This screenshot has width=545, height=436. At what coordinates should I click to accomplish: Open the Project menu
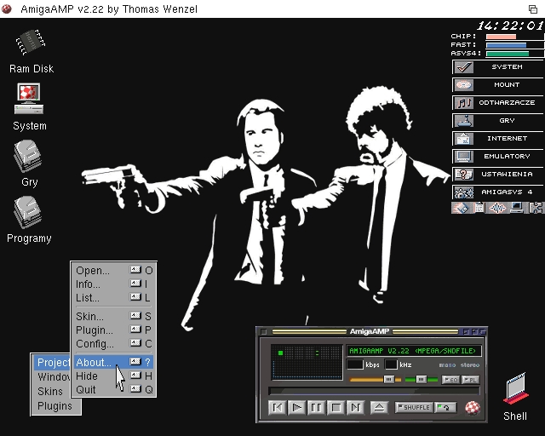(53, 362)
